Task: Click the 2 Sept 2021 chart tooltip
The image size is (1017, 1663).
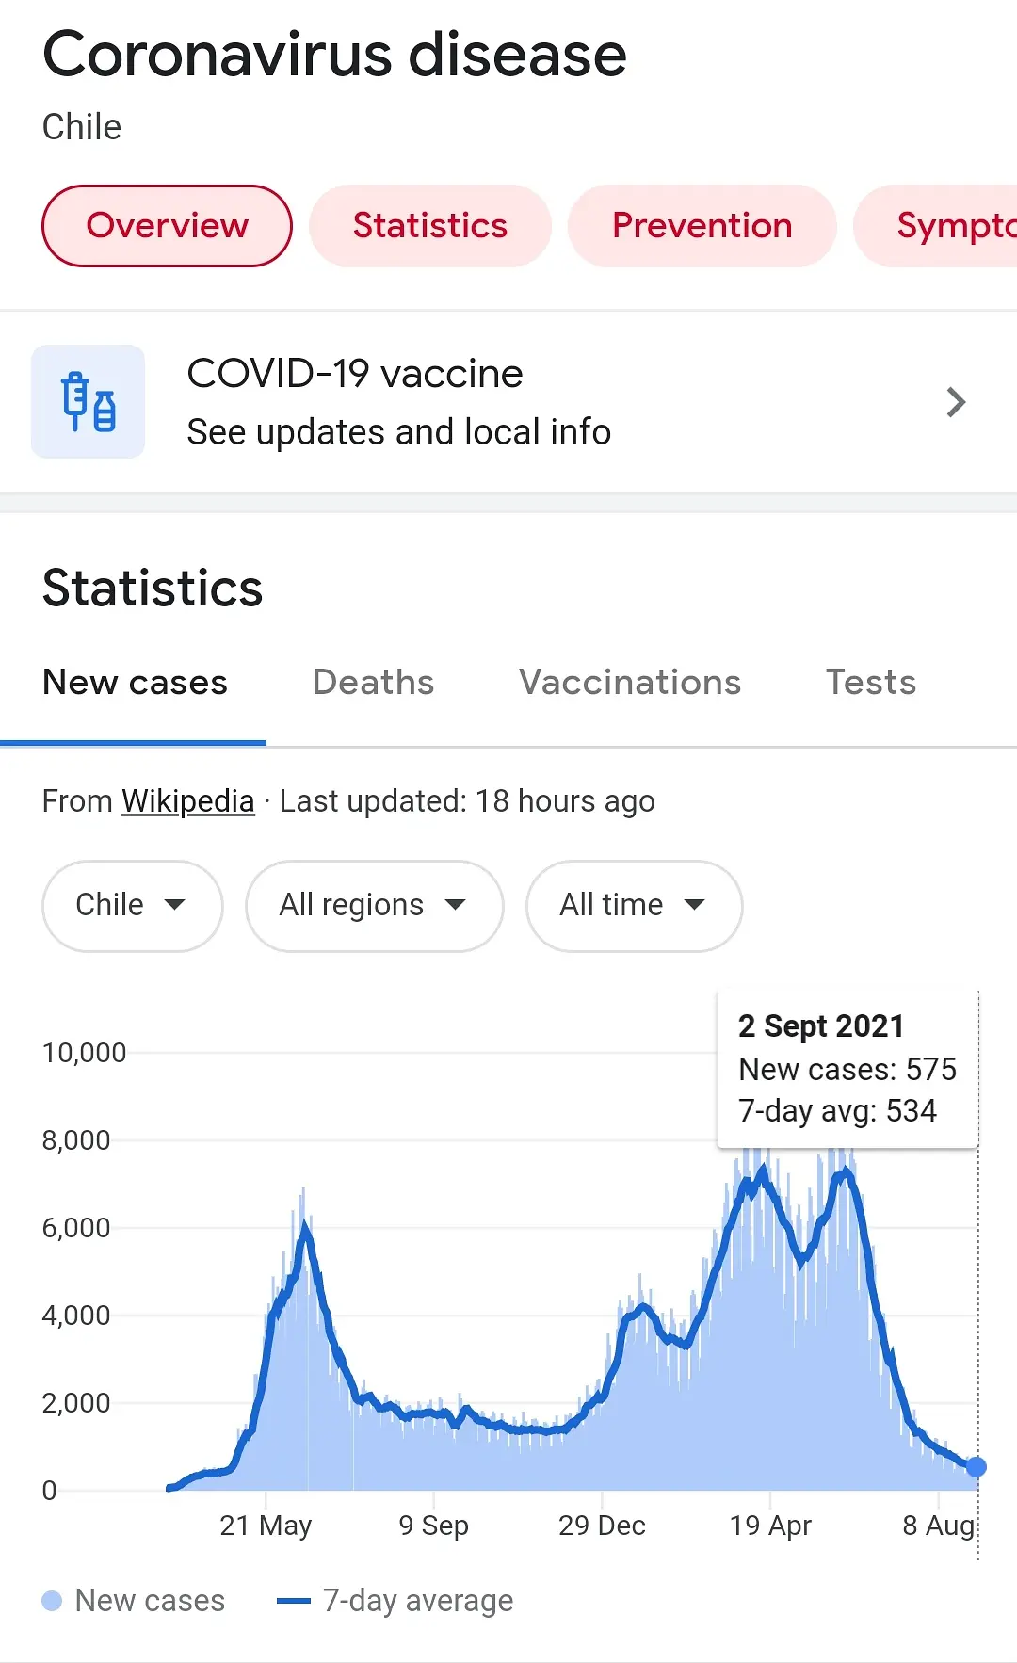Action: [x=847, y=1069]
